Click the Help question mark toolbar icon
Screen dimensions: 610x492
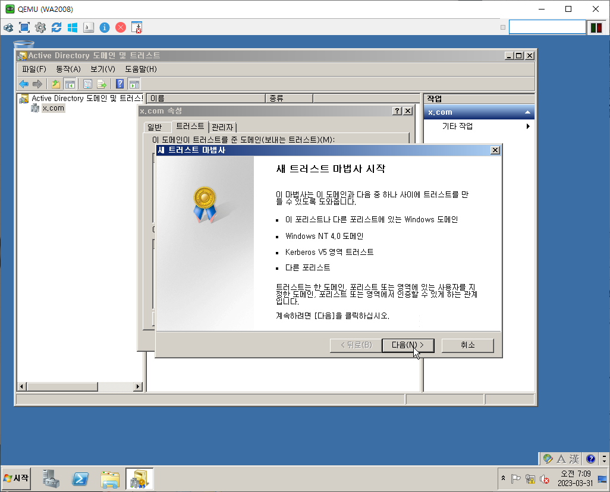pyautogui.click(x=120, y=84)
